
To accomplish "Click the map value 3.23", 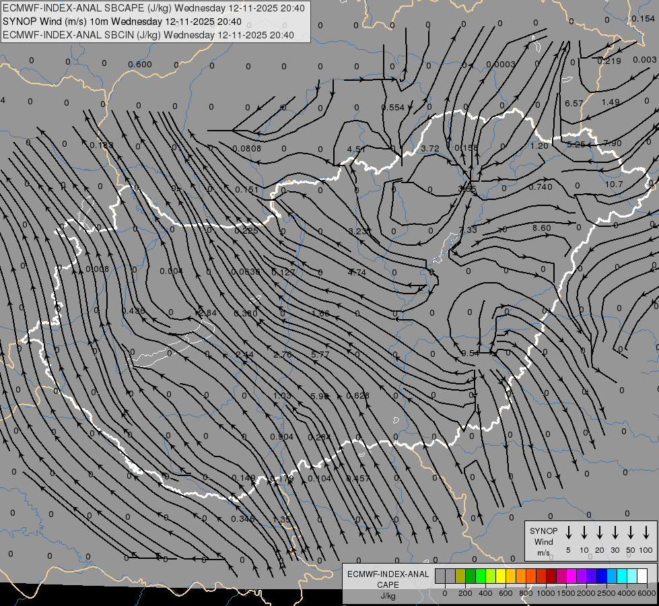I will point(357,232).
